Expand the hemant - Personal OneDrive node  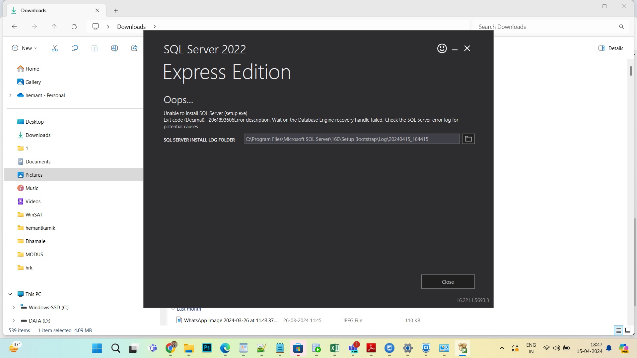[x=10, y=95]
